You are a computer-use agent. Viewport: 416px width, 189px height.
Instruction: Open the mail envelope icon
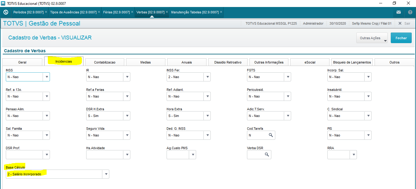pyautogui.click(x=399, y=12)
